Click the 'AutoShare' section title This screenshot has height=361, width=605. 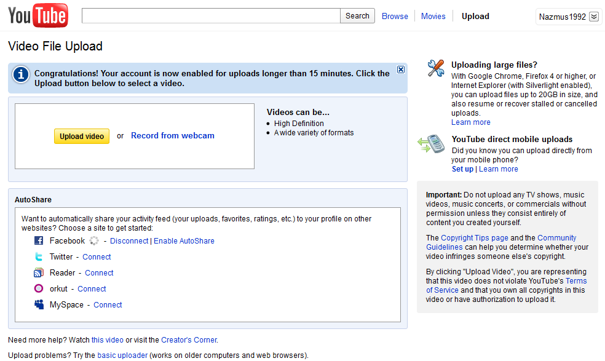[33, 200]
